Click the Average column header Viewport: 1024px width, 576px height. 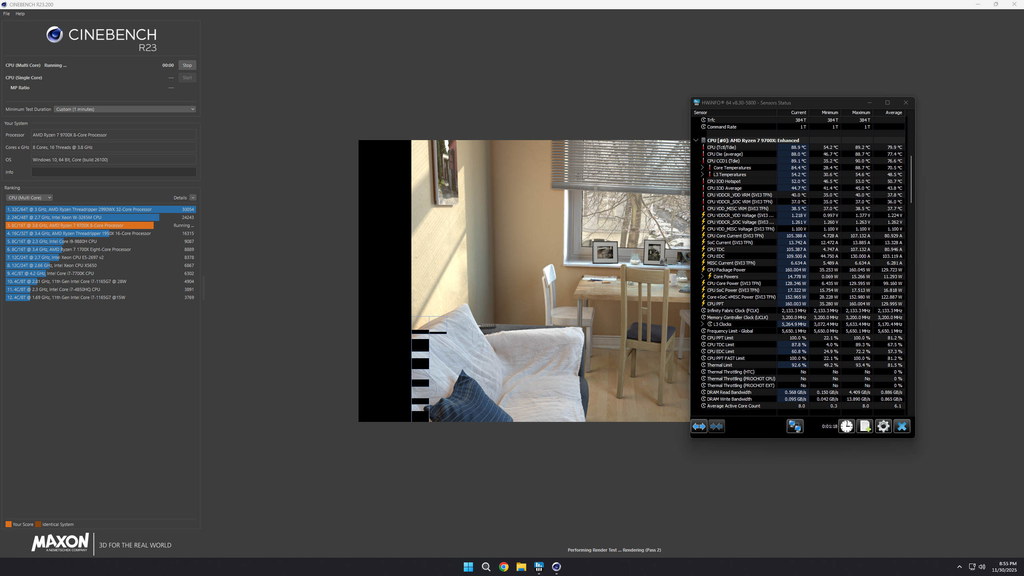point(889,112)
